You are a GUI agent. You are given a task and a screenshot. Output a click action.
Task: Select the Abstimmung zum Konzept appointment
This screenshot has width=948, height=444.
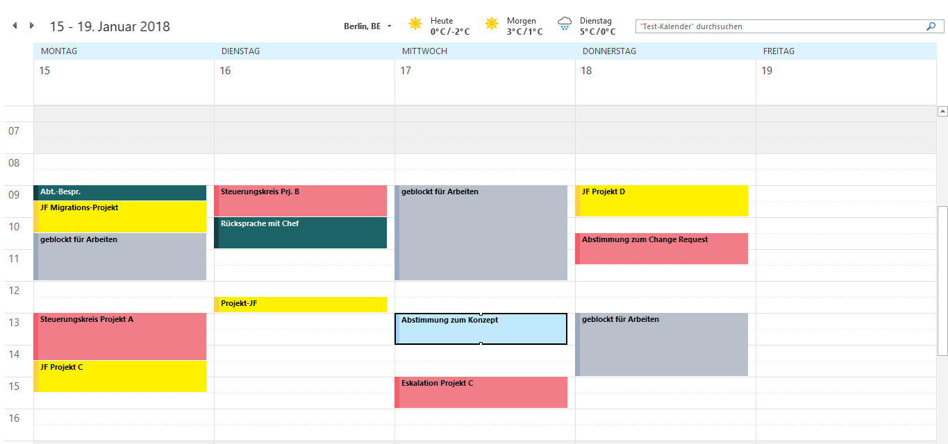coord(481,329)
